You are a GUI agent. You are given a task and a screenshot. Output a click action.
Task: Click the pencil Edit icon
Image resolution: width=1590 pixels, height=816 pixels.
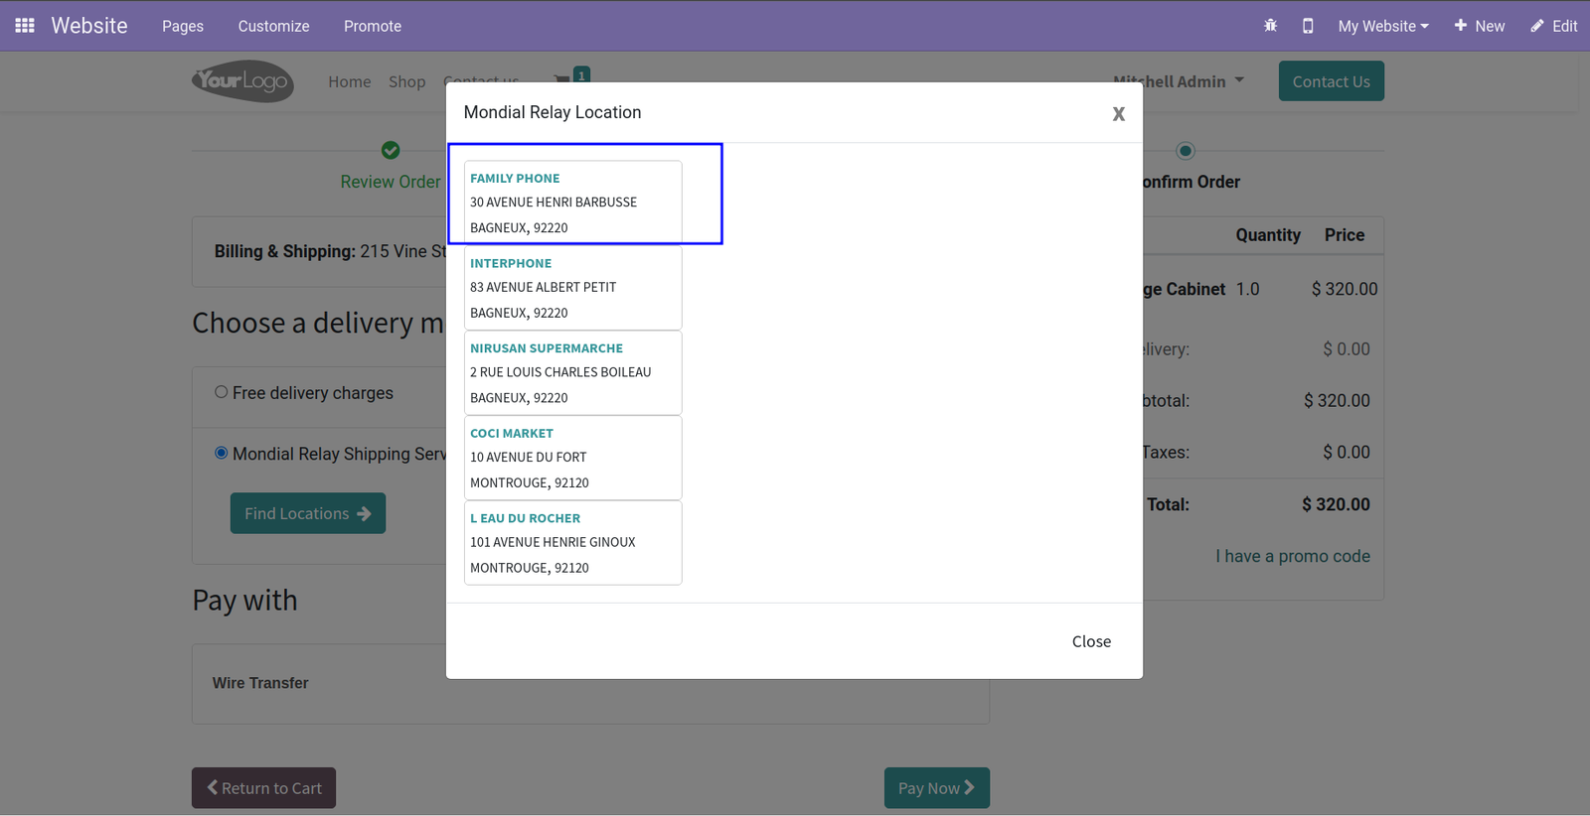tap(1537, 26)
